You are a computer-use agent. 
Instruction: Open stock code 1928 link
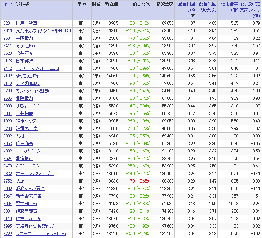(x=8, y=121)
